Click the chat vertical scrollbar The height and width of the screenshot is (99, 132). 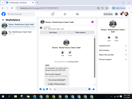(x=95, y=58)
